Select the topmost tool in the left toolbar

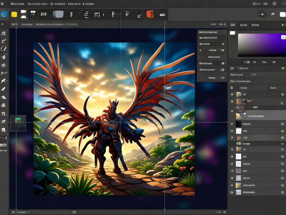[4, 34]
